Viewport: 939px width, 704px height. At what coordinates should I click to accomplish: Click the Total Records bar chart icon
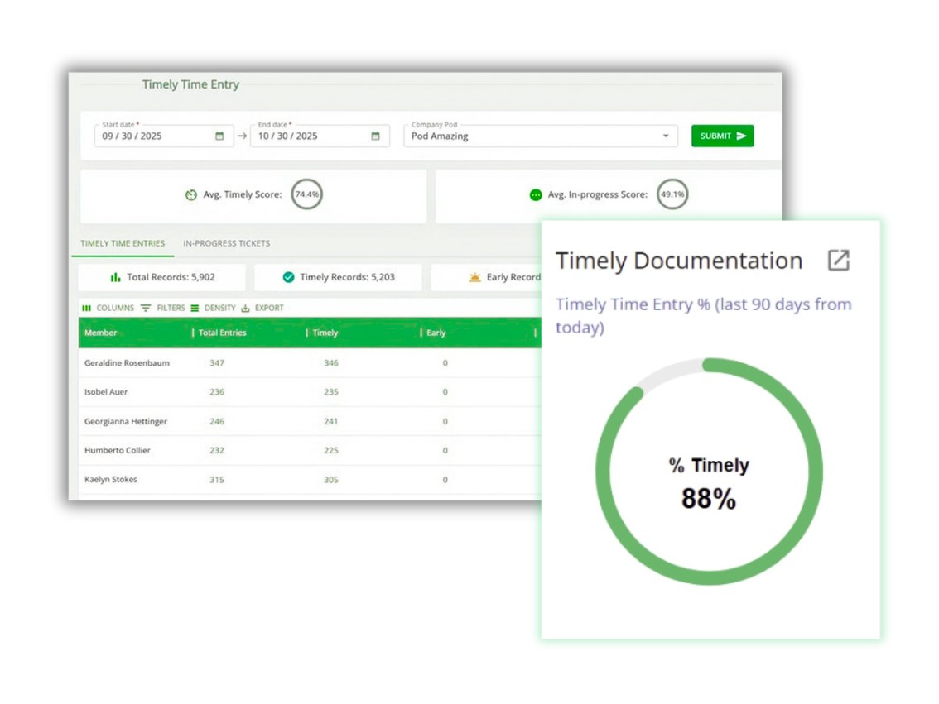tap(116, 278)
